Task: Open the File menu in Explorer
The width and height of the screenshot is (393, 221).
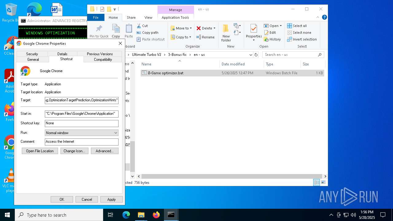Action: tap(96, 17)
